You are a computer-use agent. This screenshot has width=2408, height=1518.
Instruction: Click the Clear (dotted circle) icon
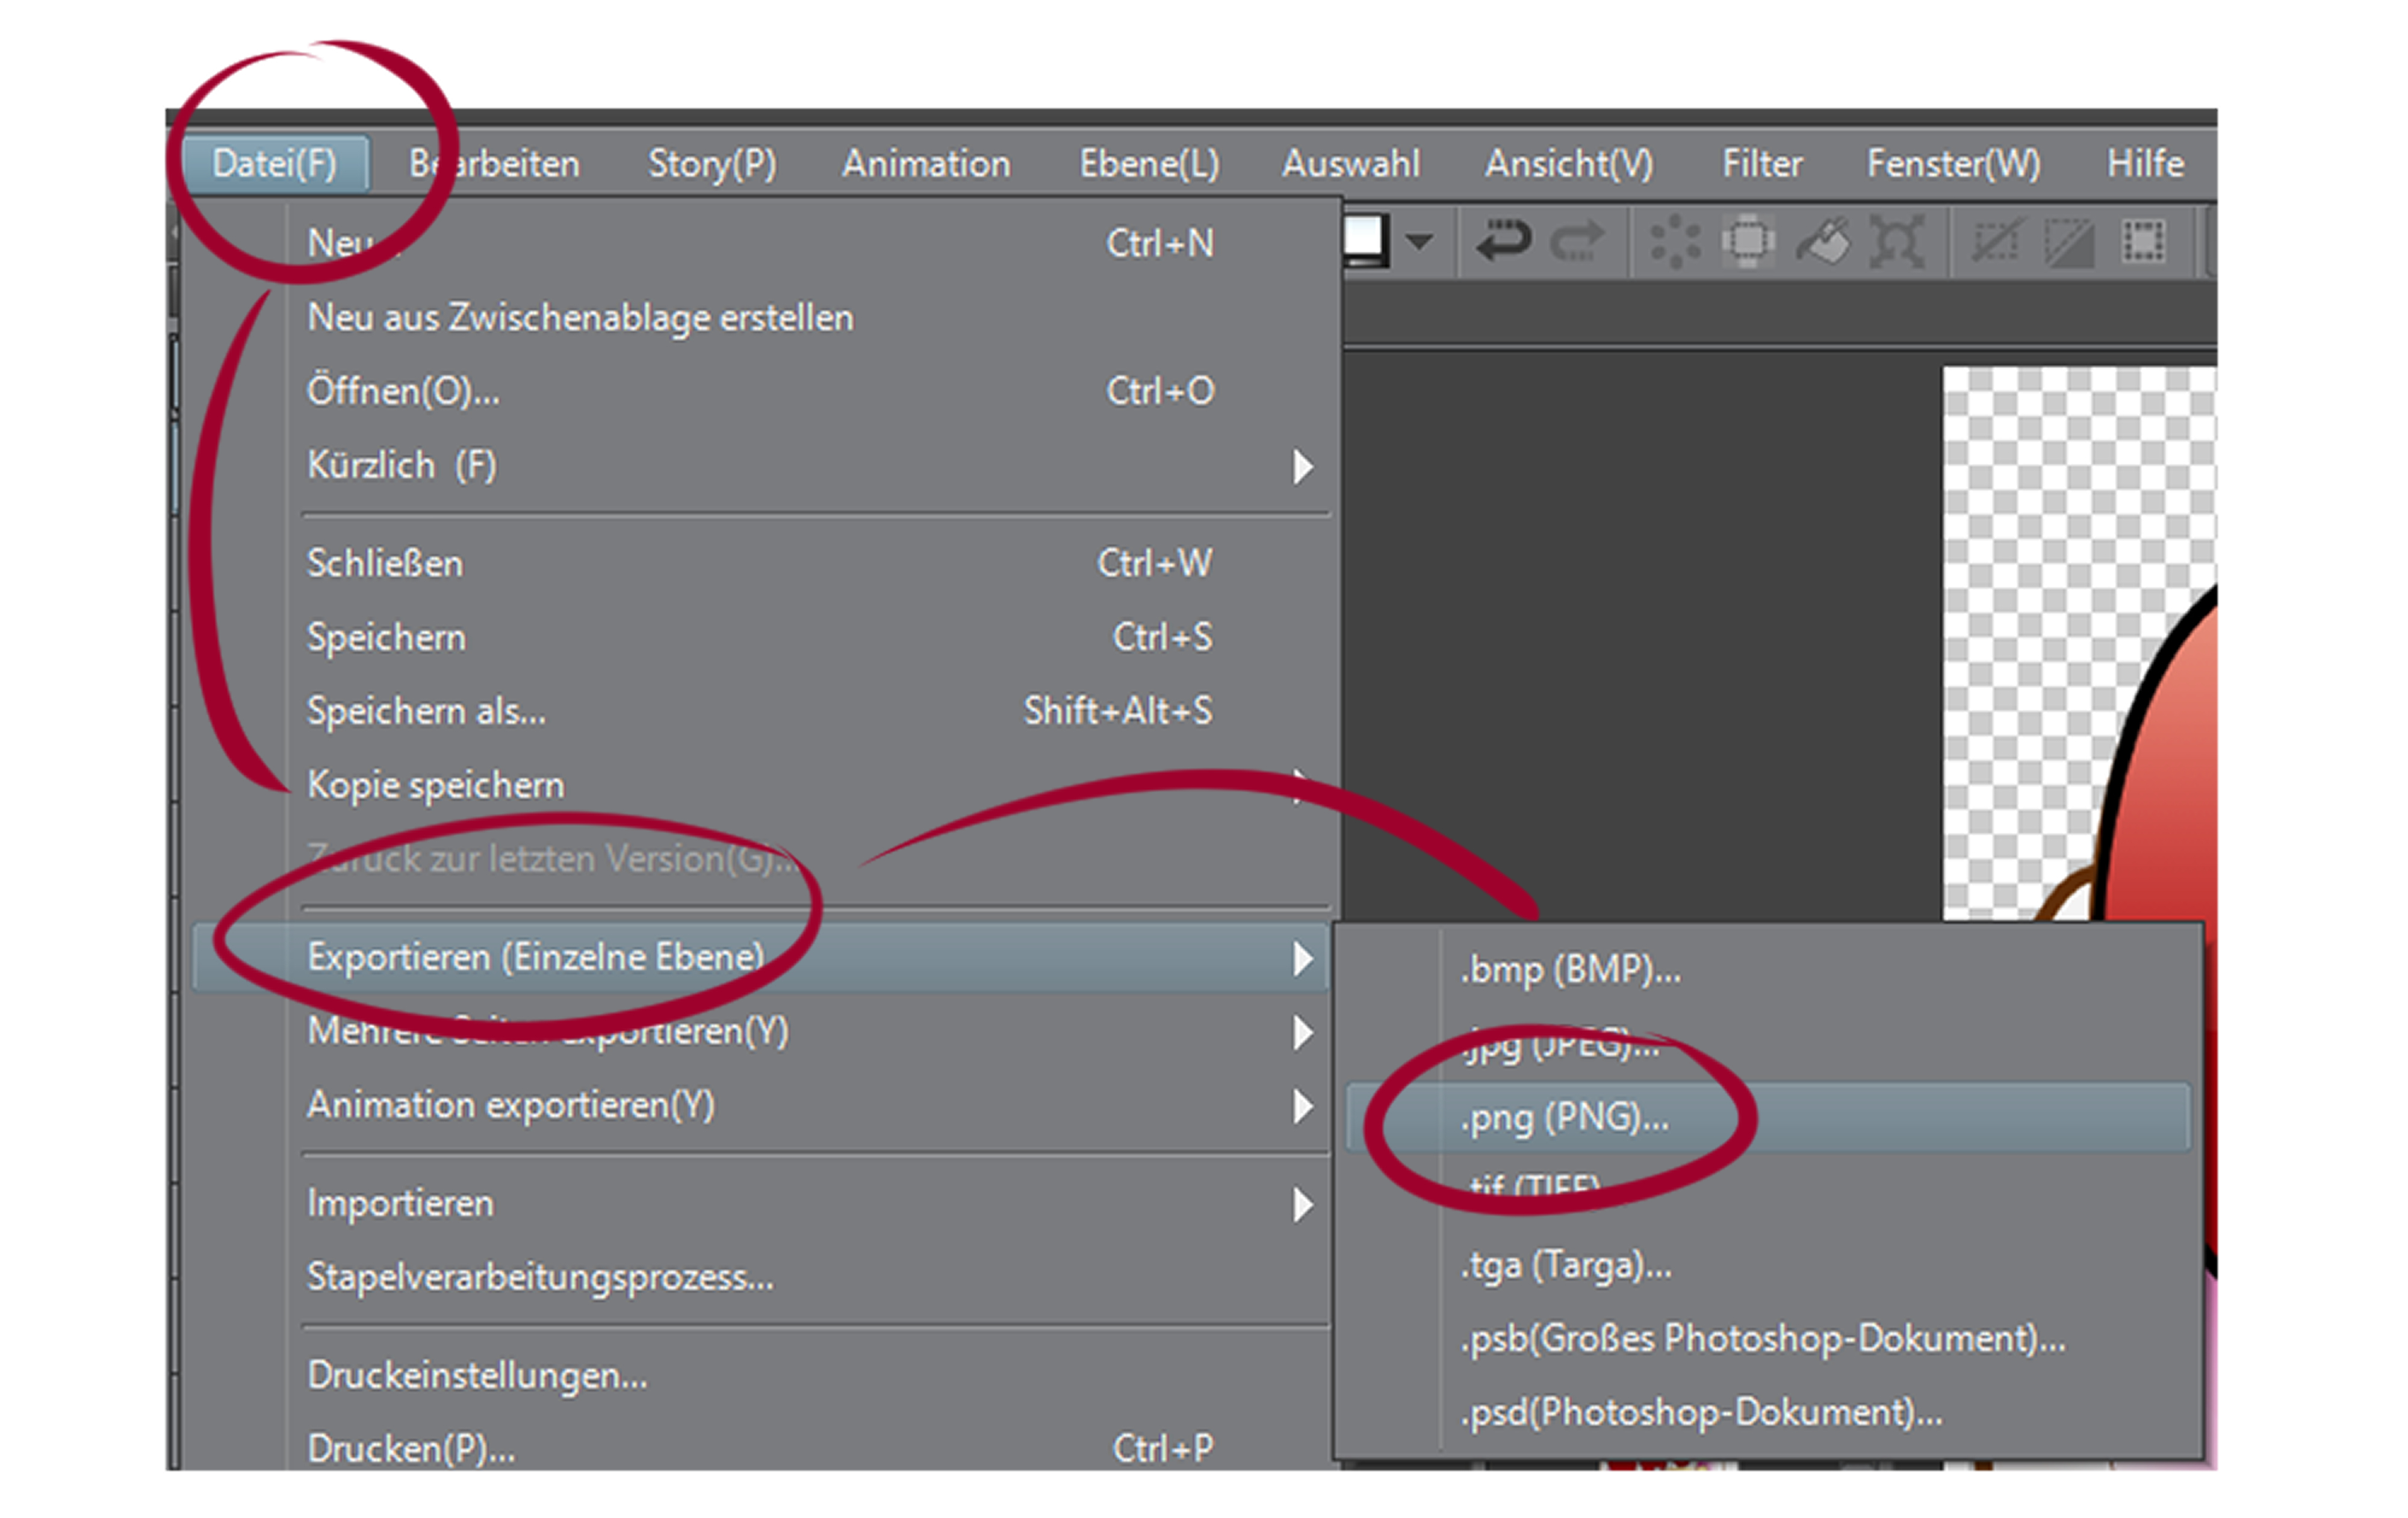coord(1674,241)
